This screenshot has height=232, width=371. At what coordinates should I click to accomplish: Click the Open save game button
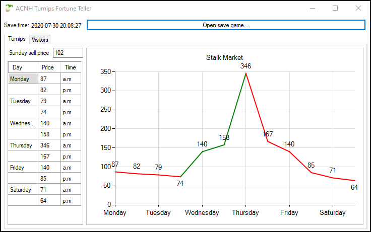point(226,25)
